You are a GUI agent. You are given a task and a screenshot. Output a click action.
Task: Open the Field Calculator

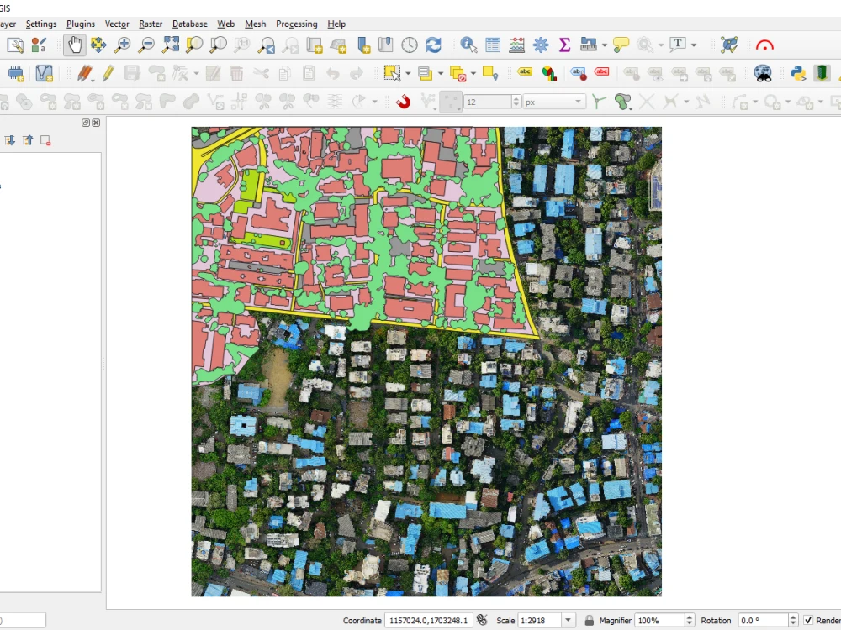point(517,45)
